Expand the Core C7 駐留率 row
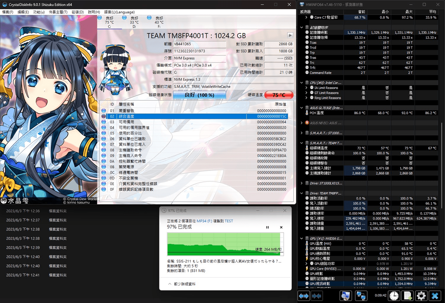 coord(306,17)
